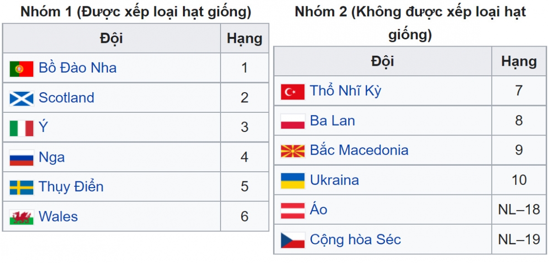This screenshot has height=263, width=549.
Task: Click the Portugal flag icon
Action: coord(22,68)
